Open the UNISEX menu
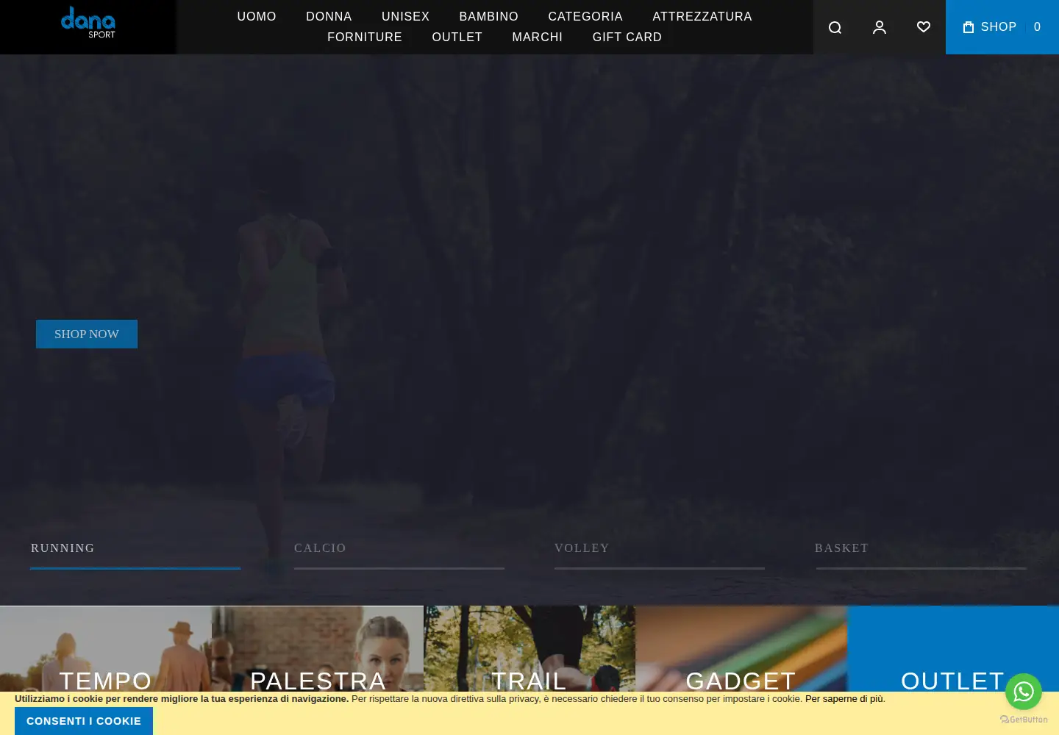The height and width of the screenshot is (735, 1059). click(405, 16)
